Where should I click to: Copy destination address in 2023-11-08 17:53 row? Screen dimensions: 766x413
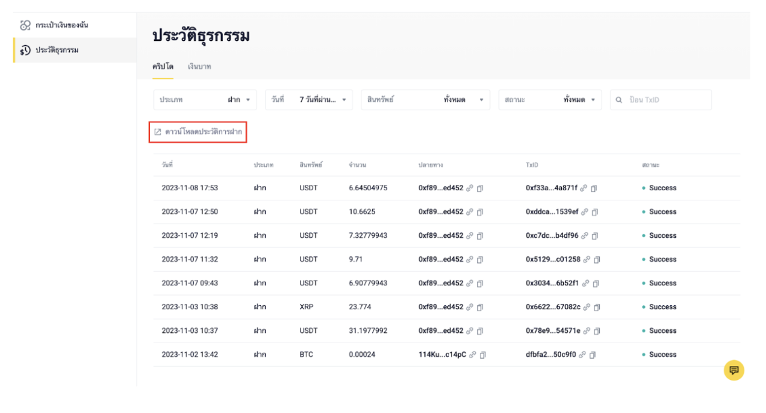click(x=480, y=188)
